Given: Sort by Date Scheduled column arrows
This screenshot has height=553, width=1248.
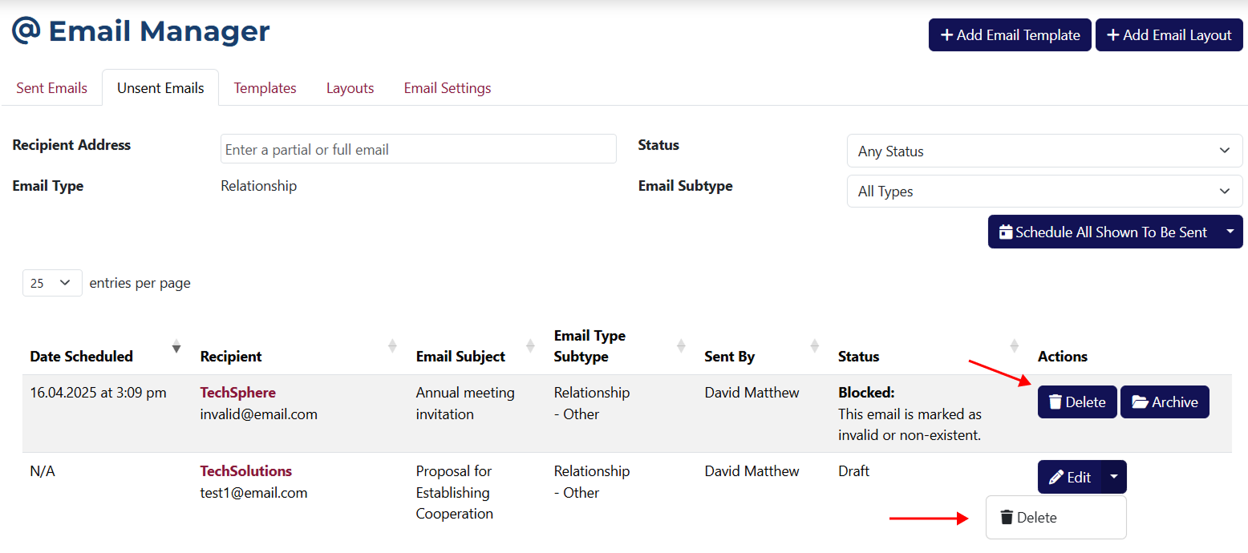Looking at the screenshot, I should pos(176,346).
